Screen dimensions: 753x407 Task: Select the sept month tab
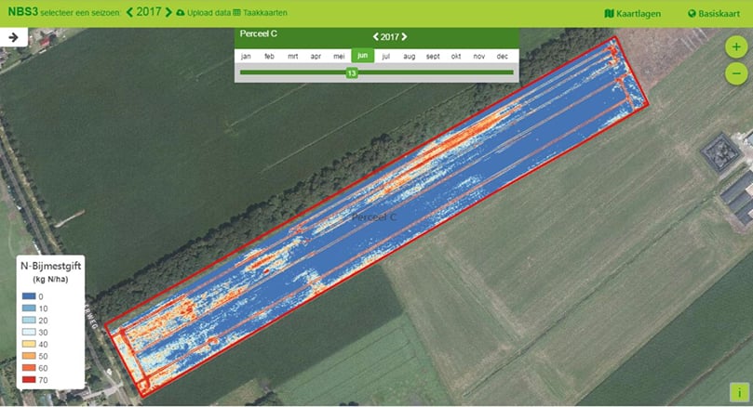(433, 56)
